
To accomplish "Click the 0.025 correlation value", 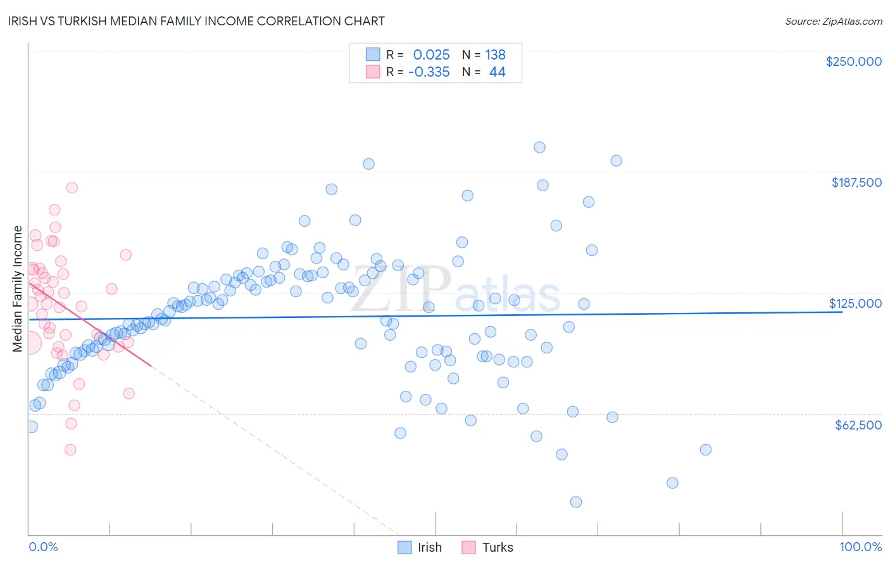I will [432, 54].
